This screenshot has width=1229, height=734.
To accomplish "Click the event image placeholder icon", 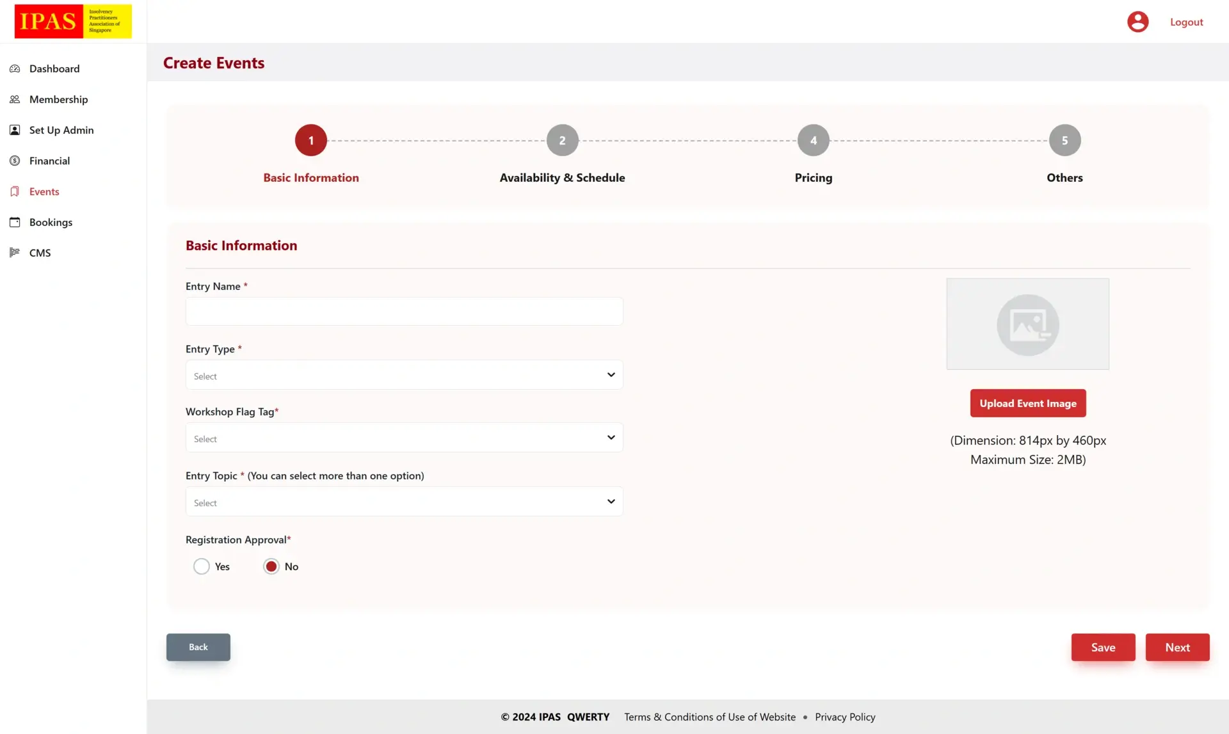I will [1027, 324].
